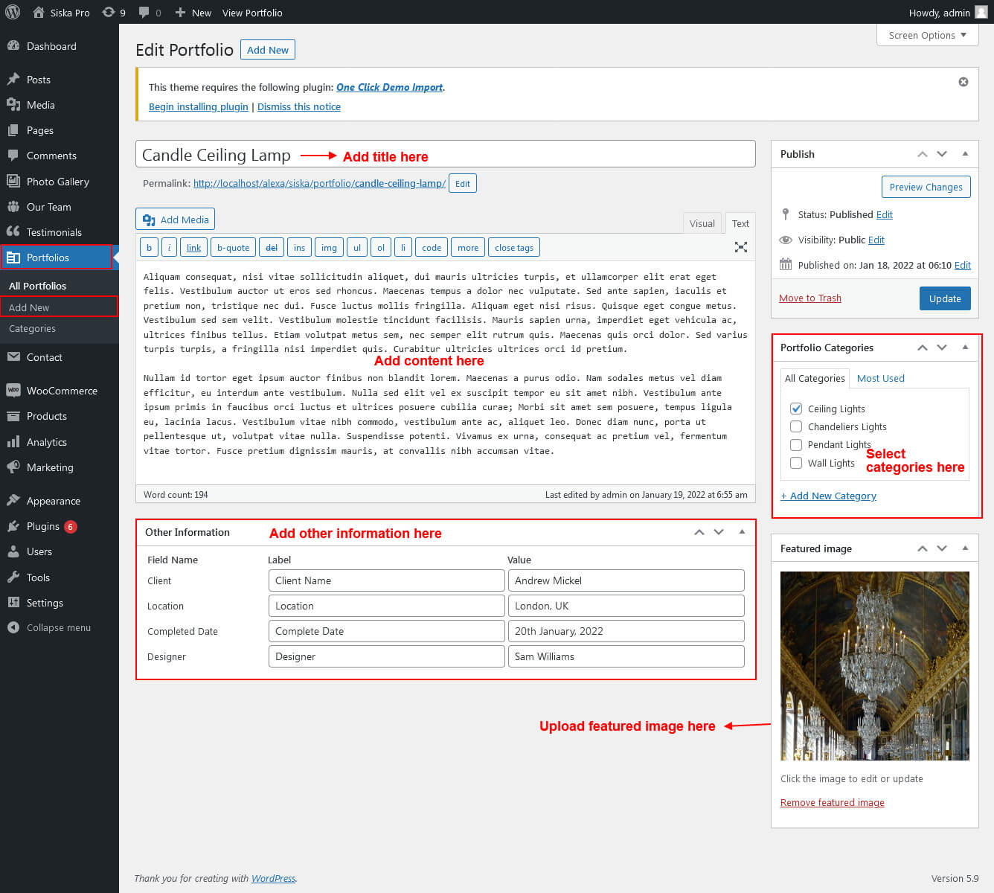The height and width of the screenshot is (893, 994).
Task: Open Testimonials quote icon
Action: (13, 231)
